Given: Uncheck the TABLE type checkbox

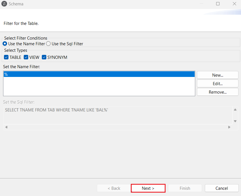Looking at the screenshot, I should coord(6,57).
